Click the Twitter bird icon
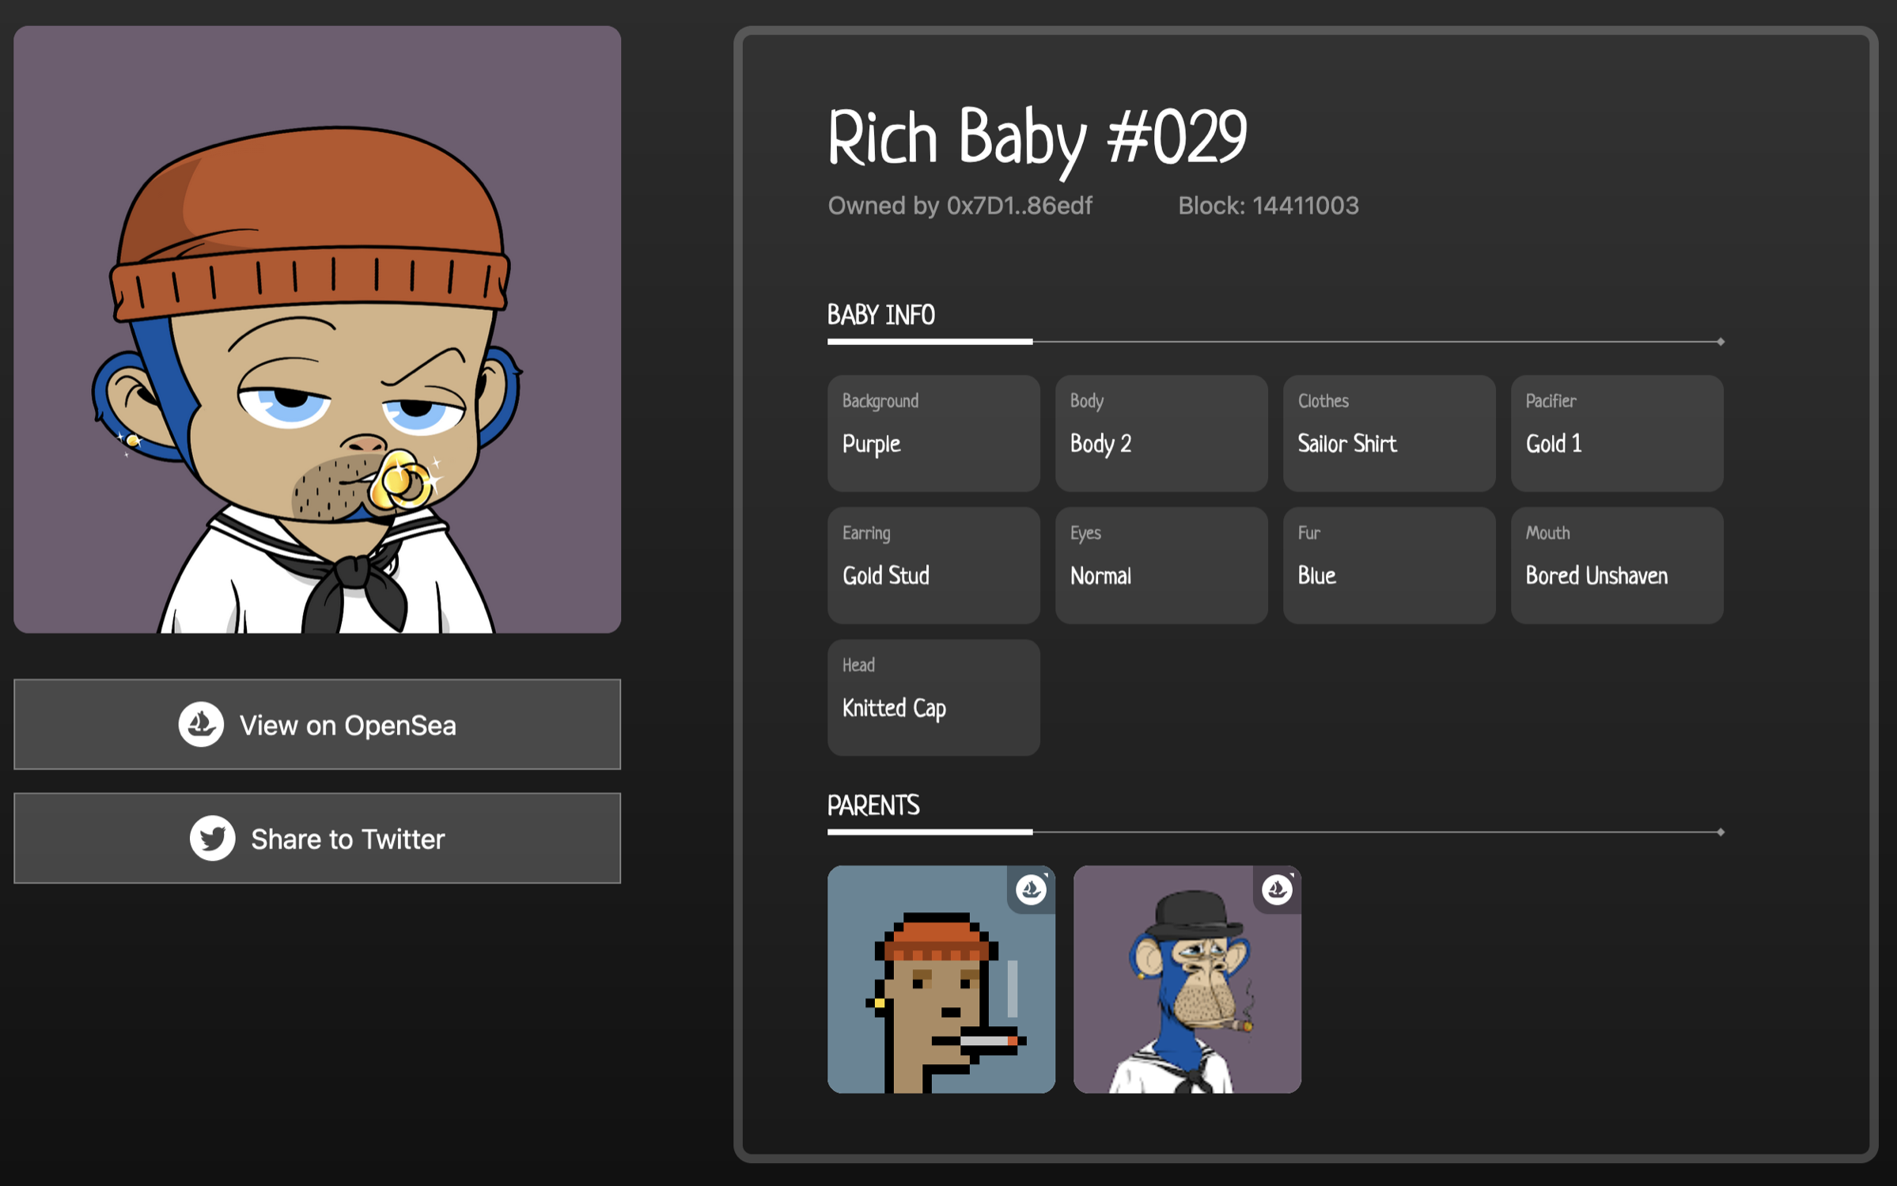 click(x=212, y=838)
